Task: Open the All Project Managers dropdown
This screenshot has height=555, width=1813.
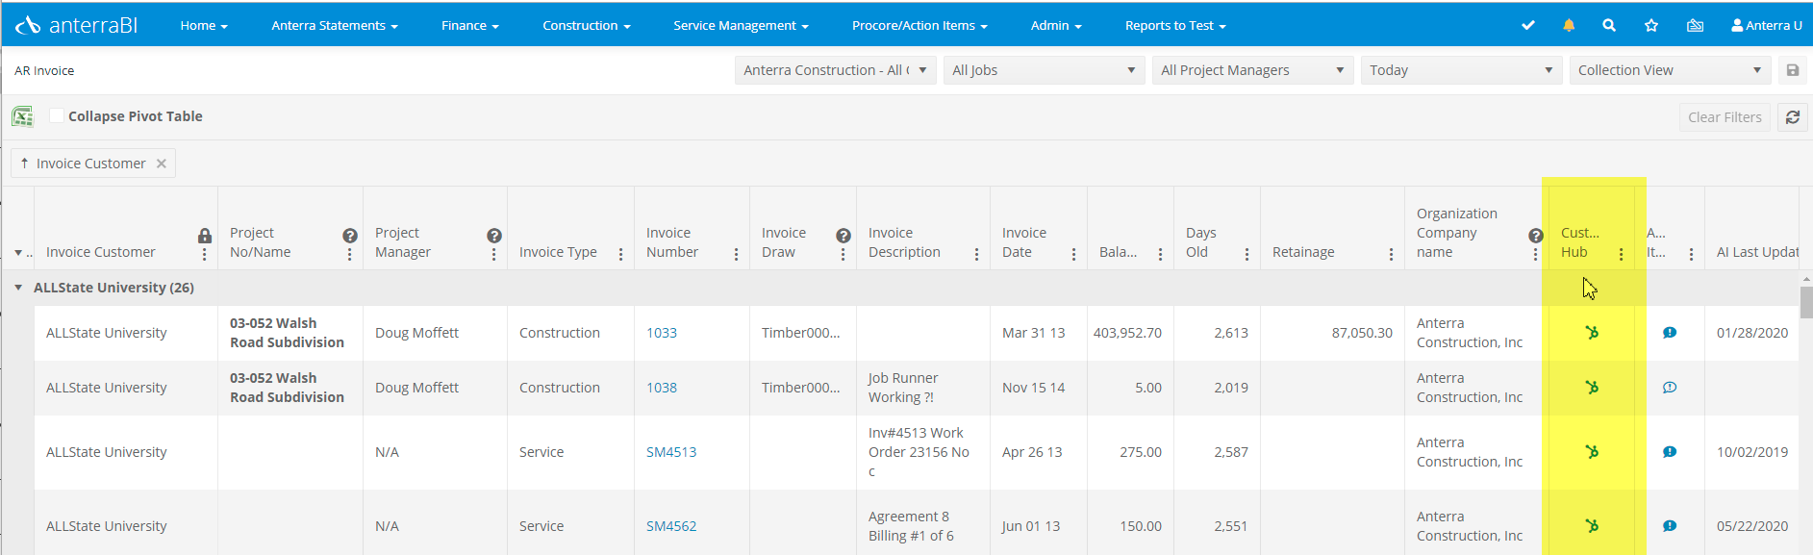Action: [x=1252, y=70]
